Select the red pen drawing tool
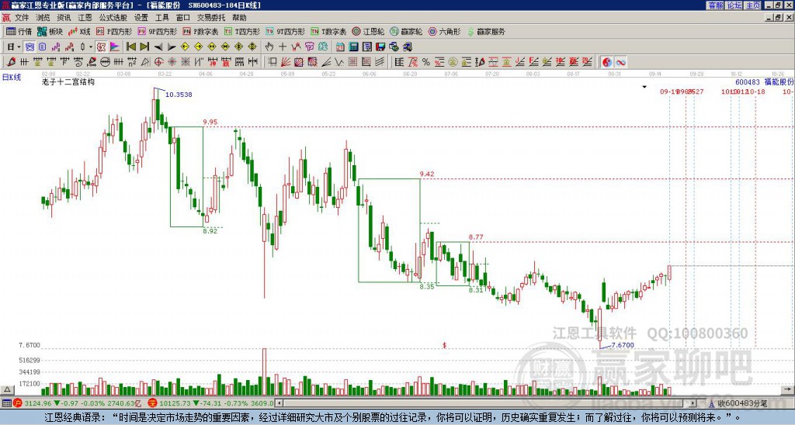 [11, 62]
